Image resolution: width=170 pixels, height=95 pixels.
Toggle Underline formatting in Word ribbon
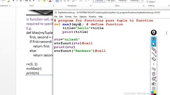[x=21, y=1]
